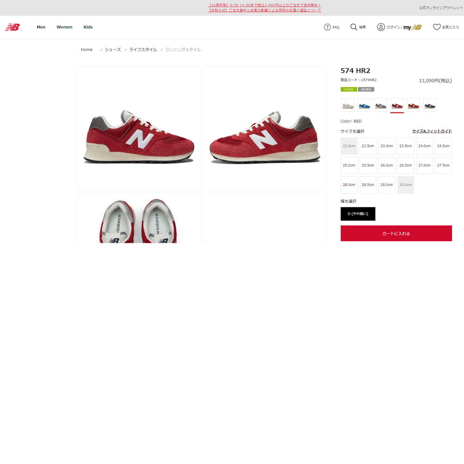Image resolution: width=464 pixels, height=464 pixels.
Task: Open the ランニングスタイル breadcrumb link
Action: point(183,50)
